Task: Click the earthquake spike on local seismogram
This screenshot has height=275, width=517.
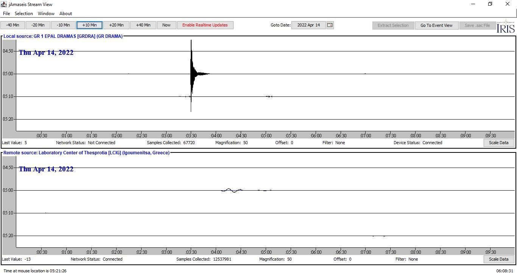Action: [192, 74]
